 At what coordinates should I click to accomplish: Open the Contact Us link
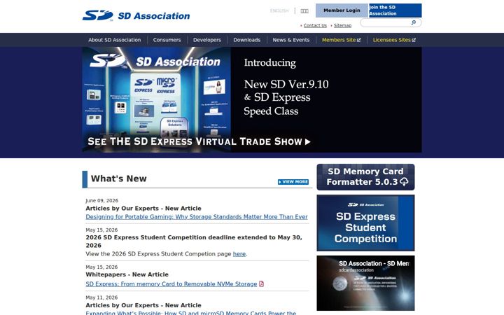[x=315, y=25]
